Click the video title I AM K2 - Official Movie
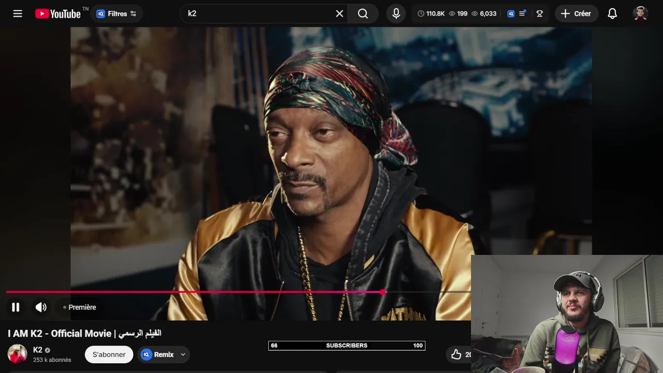The image size is (663, 373). (x=84, y=334)
